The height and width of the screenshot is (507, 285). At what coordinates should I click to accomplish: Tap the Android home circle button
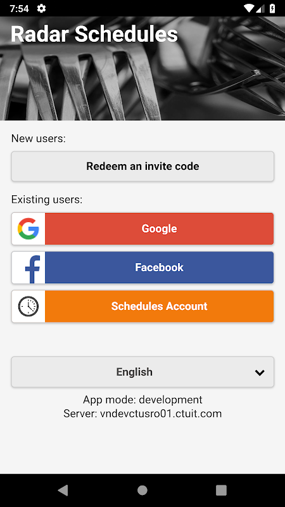click(x=142, y=490)
